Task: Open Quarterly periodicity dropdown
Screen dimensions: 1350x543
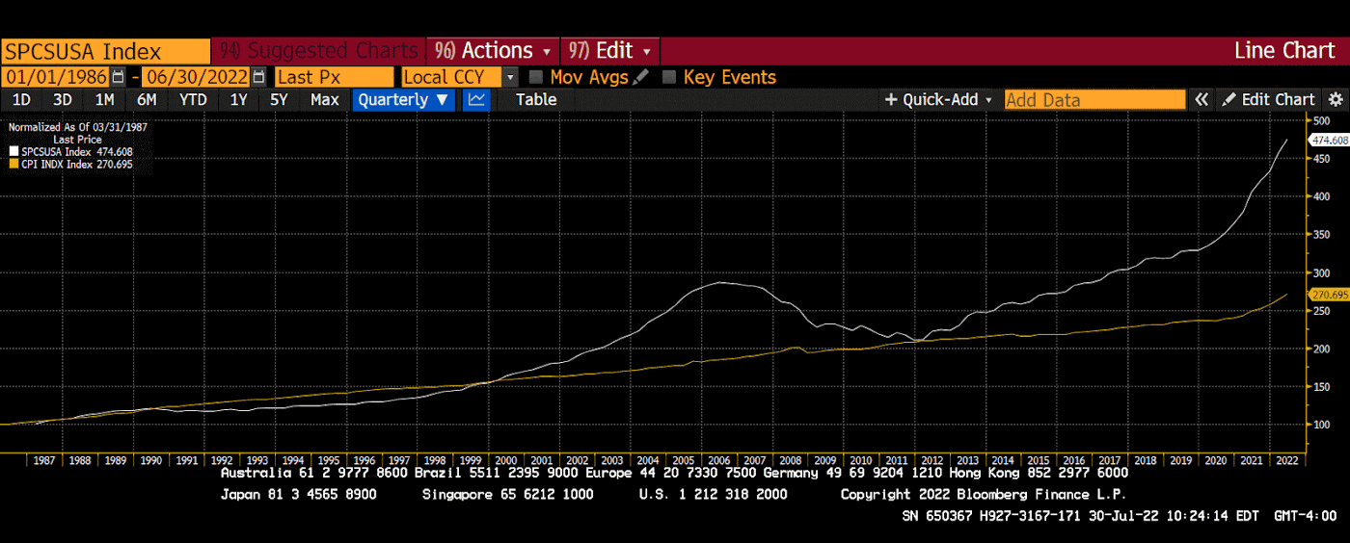Action: 403,99
